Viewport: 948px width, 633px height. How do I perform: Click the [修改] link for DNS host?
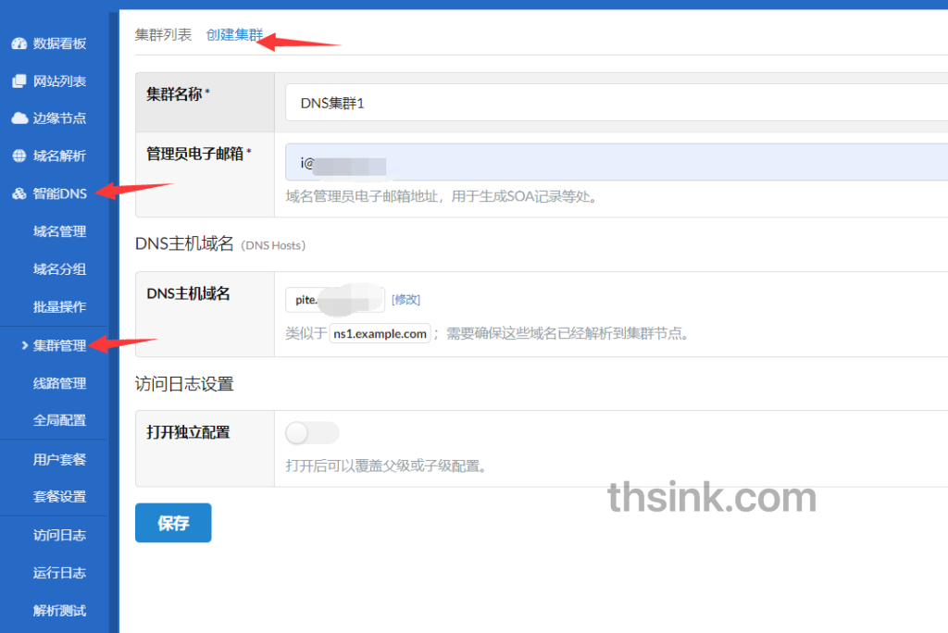pos(405,299)
